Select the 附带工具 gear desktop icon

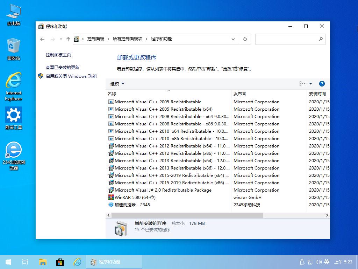[14, 118]
